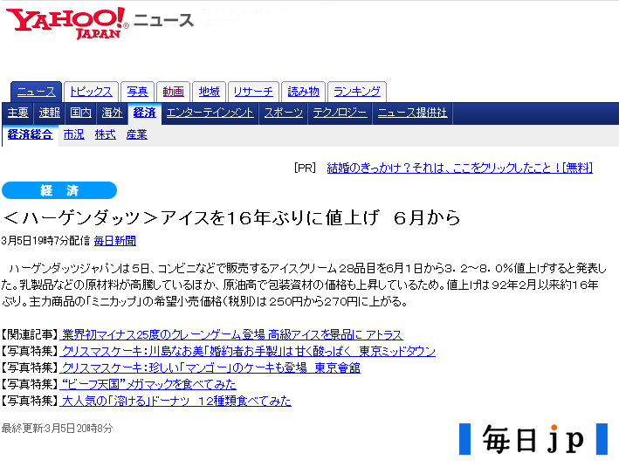Open the スポーツ category
The width and height of the screenshot is (619, 467).
point(284,113)
